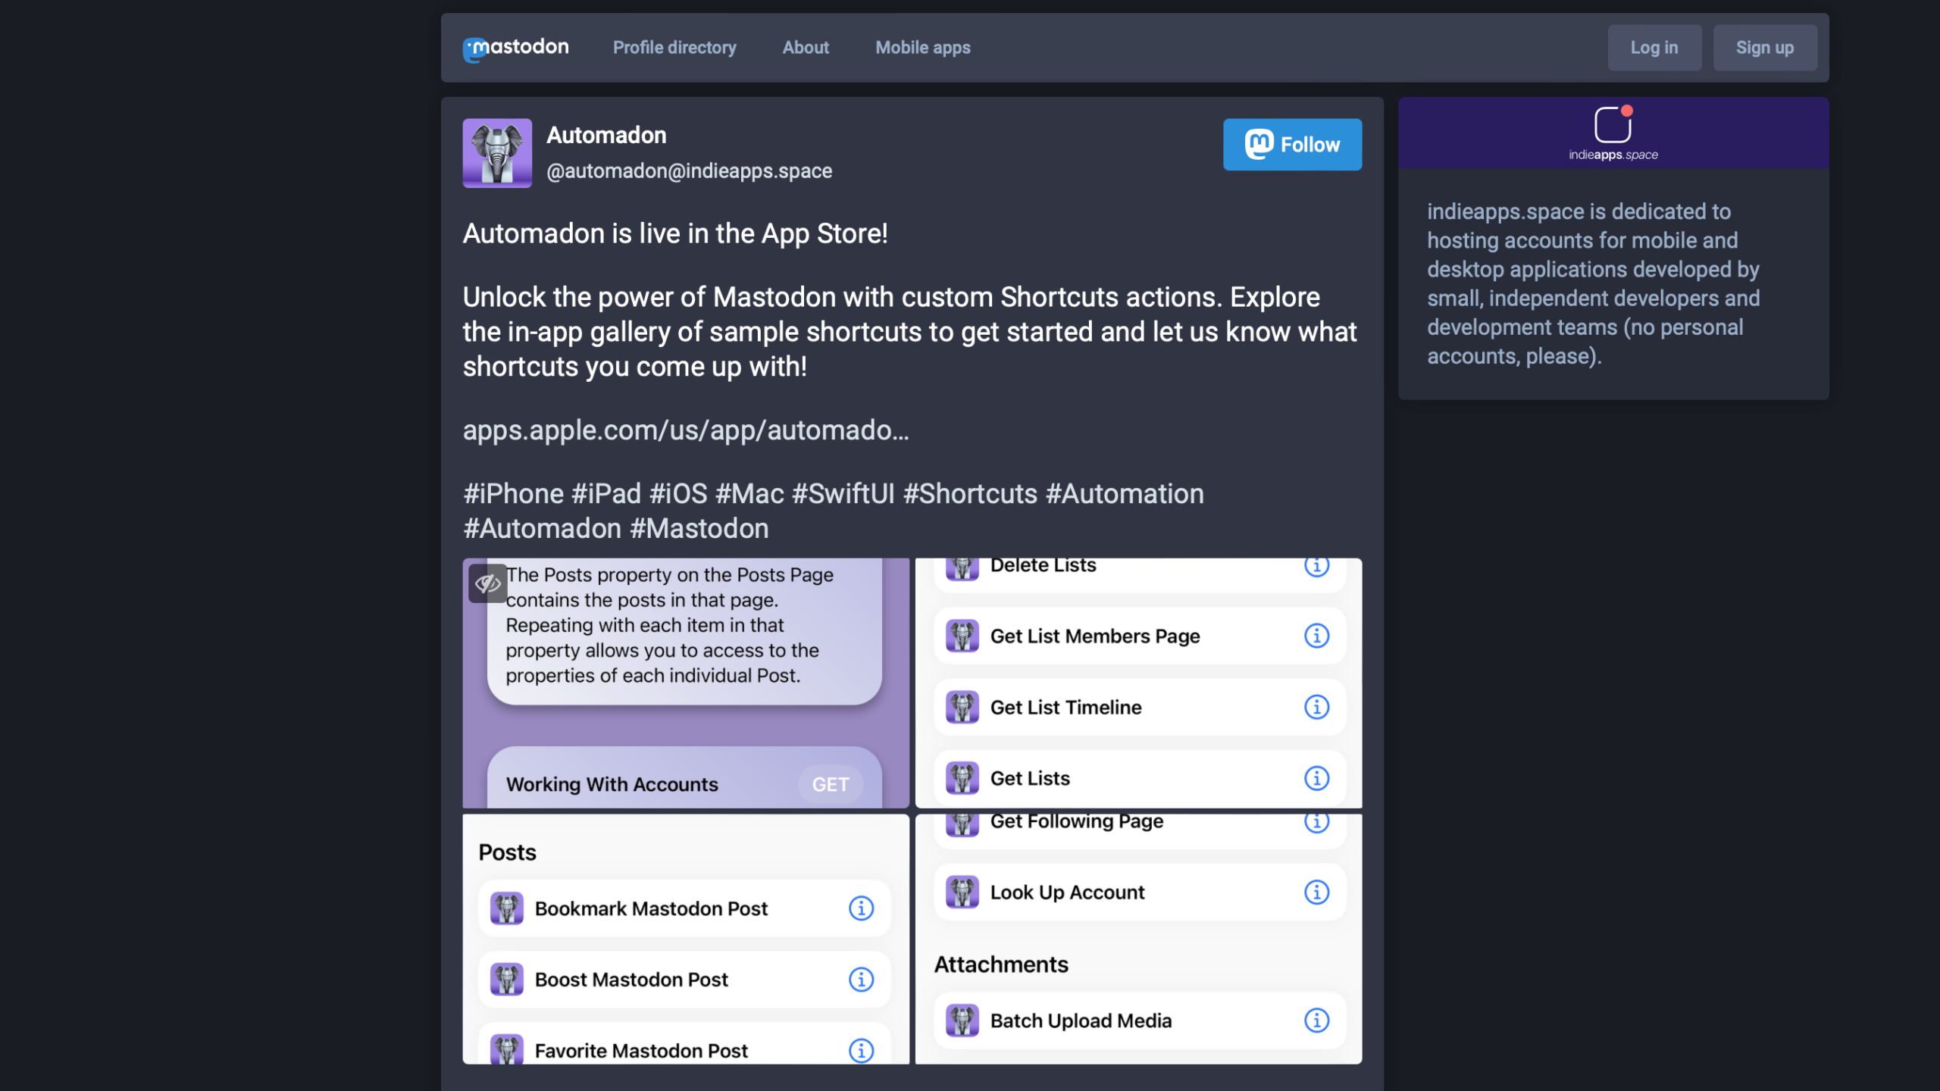Click the info icon for Get List Members Page
The width and height of the screenshot is (1940, 1091).
click(1316, 636)
